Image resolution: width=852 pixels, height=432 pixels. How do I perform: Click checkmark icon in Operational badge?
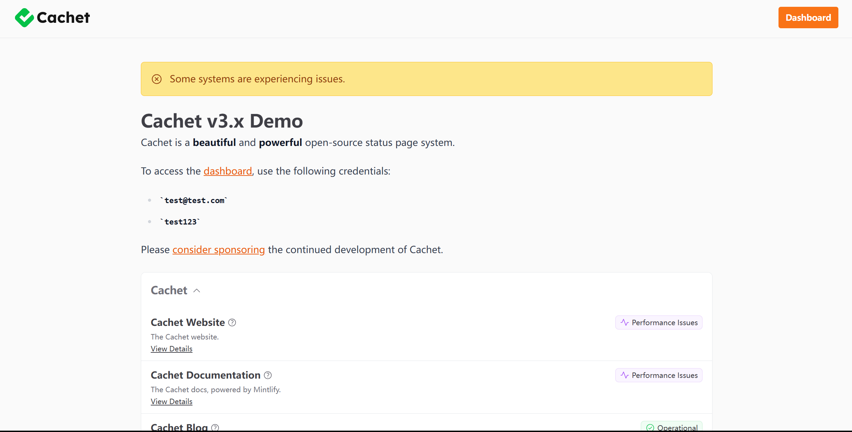click(650, 428)
